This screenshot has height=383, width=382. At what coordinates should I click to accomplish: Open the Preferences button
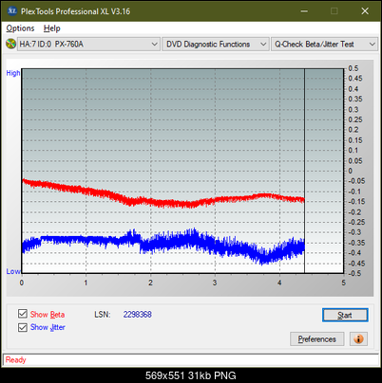pos(316,339)
